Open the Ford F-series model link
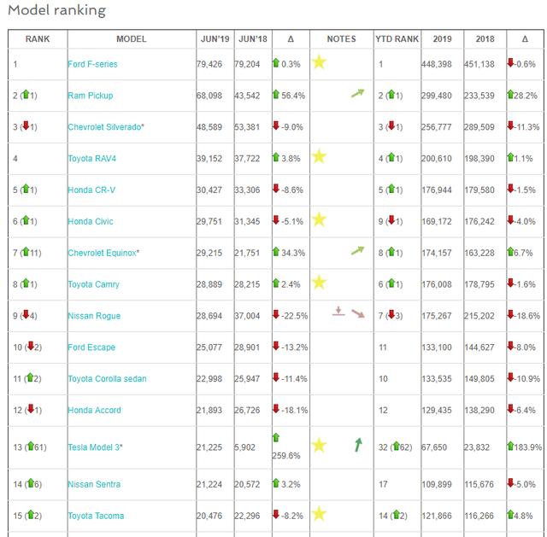This screenshot has height=537, width=547. (x=92, y=64)
